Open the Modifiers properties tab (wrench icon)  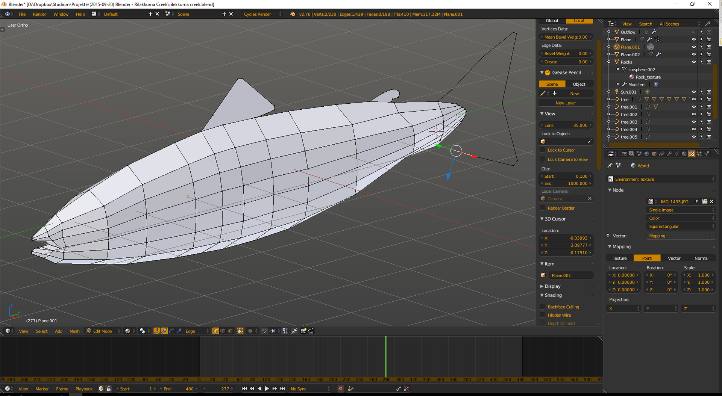click(x=669, y=154)
